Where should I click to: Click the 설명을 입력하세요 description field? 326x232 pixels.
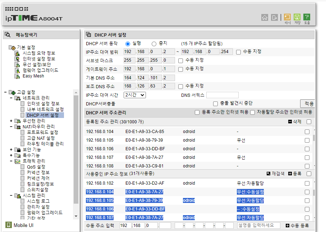pyautogui.click(x=259, y=225)
